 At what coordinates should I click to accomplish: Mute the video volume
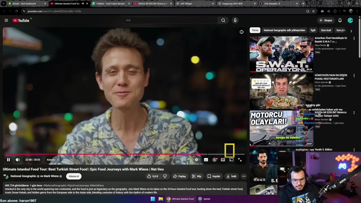click(x=17, y=160)
